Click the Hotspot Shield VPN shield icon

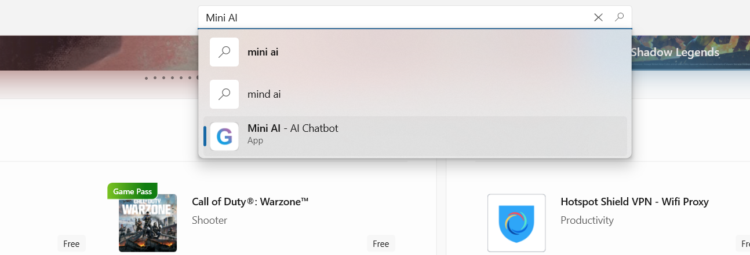click(x=516, y=223)
